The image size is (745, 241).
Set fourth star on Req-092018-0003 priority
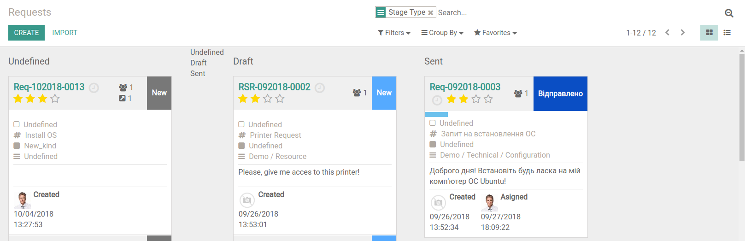[x=489, y=99]
